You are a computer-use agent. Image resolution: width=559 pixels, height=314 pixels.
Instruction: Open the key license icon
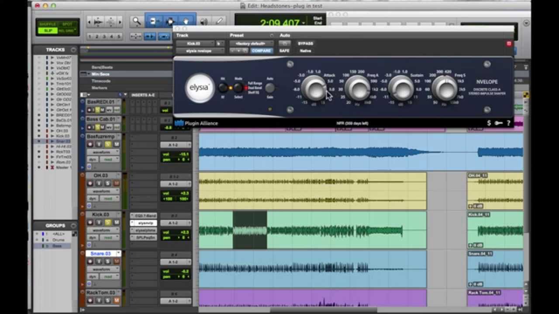(x=499, y=123)
